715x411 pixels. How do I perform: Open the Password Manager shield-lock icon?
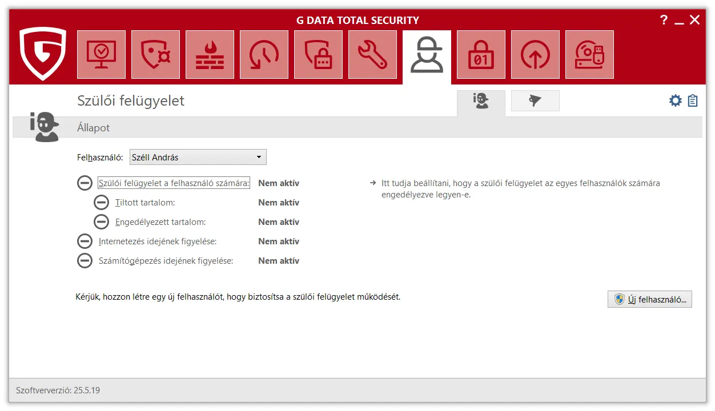[x=318, y=55]
